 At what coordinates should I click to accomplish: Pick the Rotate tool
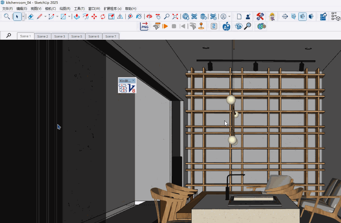click(103, 17)
